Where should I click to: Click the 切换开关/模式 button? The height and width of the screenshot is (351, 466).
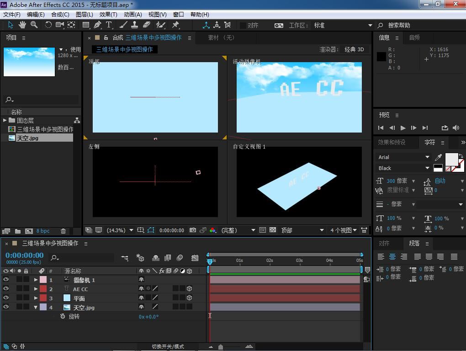point(168,346)
